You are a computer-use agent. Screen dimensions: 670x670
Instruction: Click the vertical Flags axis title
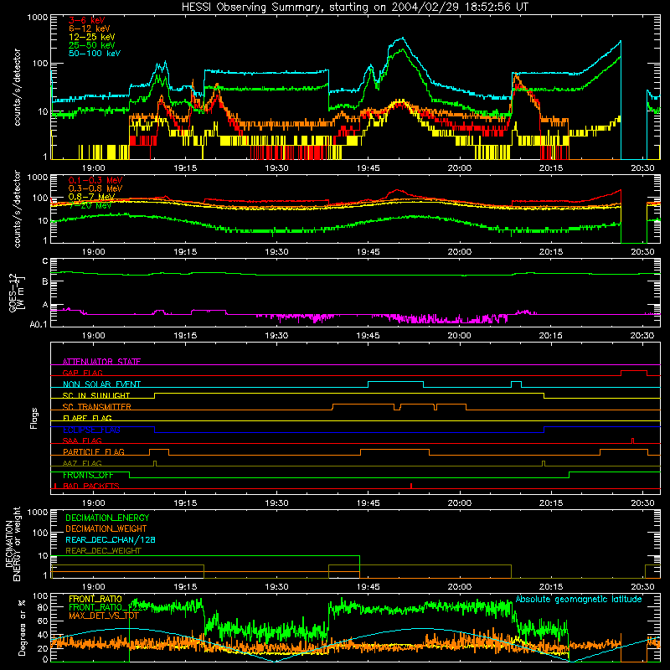pos(34,418)
